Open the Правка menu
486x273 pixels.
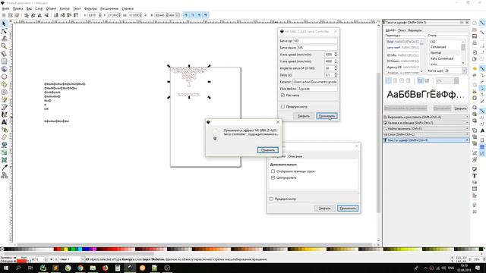17,8
